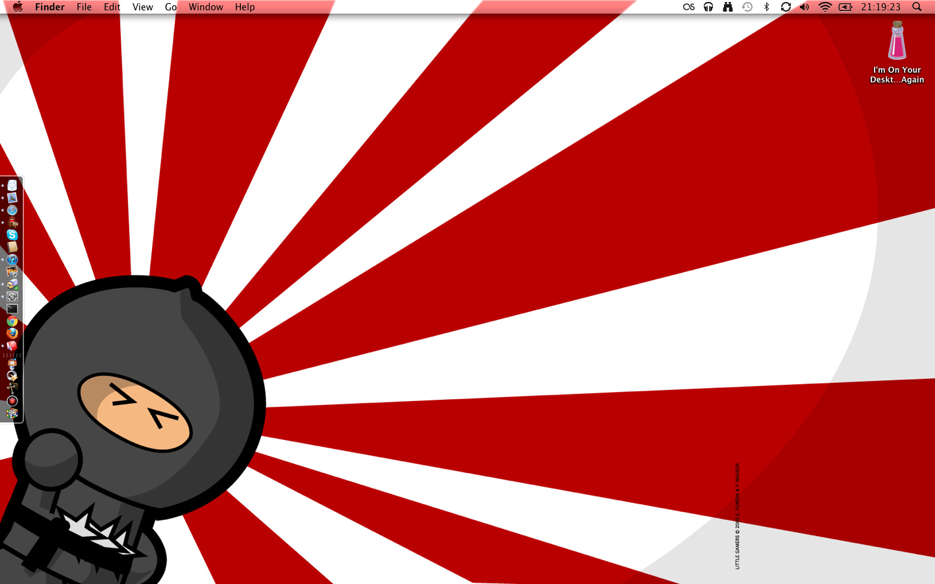Launch Google Chrome from the dock

pyautogui.click(x=12, y=321)
